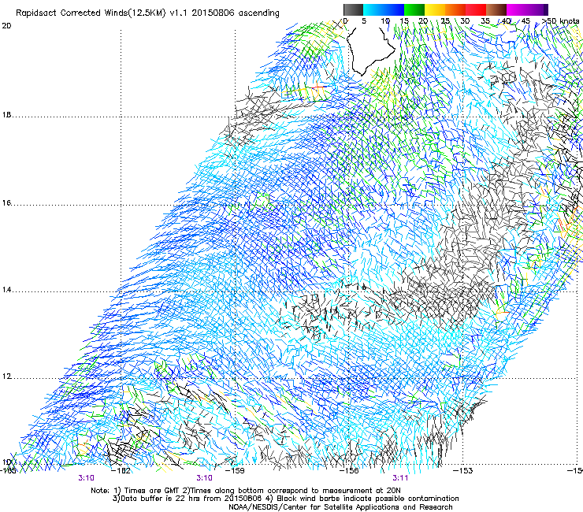Screen dimensions: 583x512
Task: Select the gray 0–5 knots color segment
Action: click(353, 9)
